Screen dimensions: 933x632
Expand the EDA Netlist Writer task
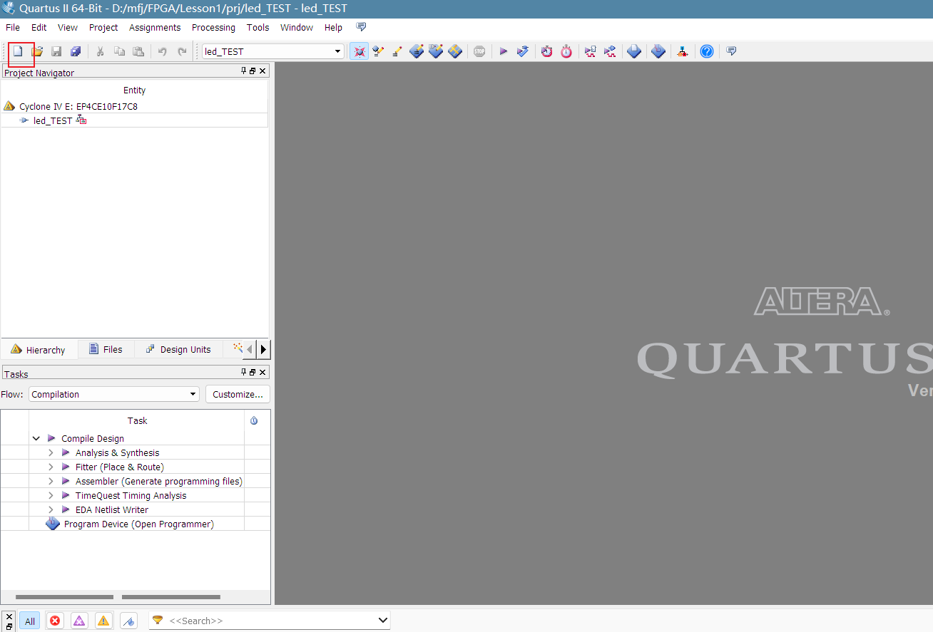[x=51, y=509]
